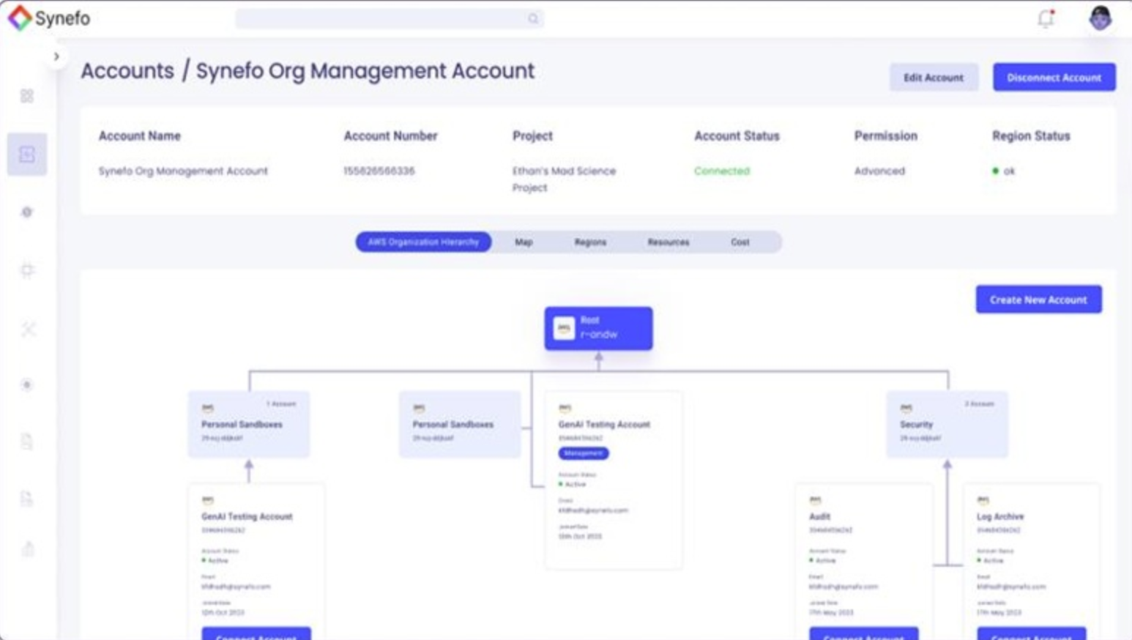Open the circular target icon in sidebar
This screenshot has width=1132, height=640.
[x=27, y=384]
